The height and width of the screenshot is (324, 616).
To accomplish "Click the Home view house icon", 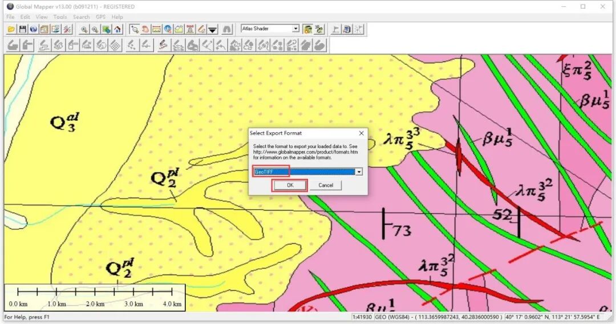I will [x=117, y=29].
